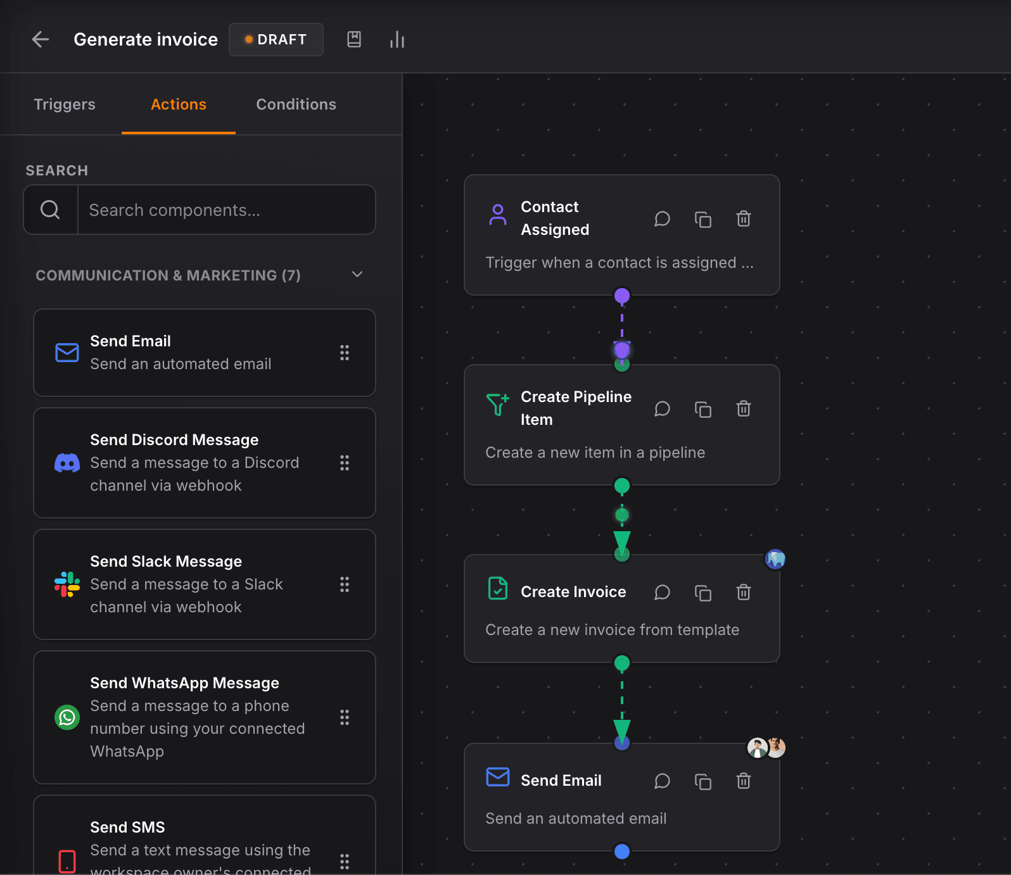
Task: Click the Generate invoice workflow title
Action: tap(146, 39)
